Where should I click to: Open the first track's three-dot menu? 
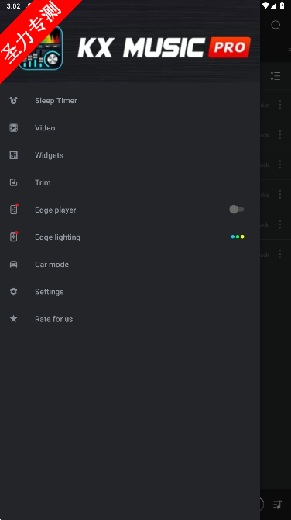pos(279,105)
